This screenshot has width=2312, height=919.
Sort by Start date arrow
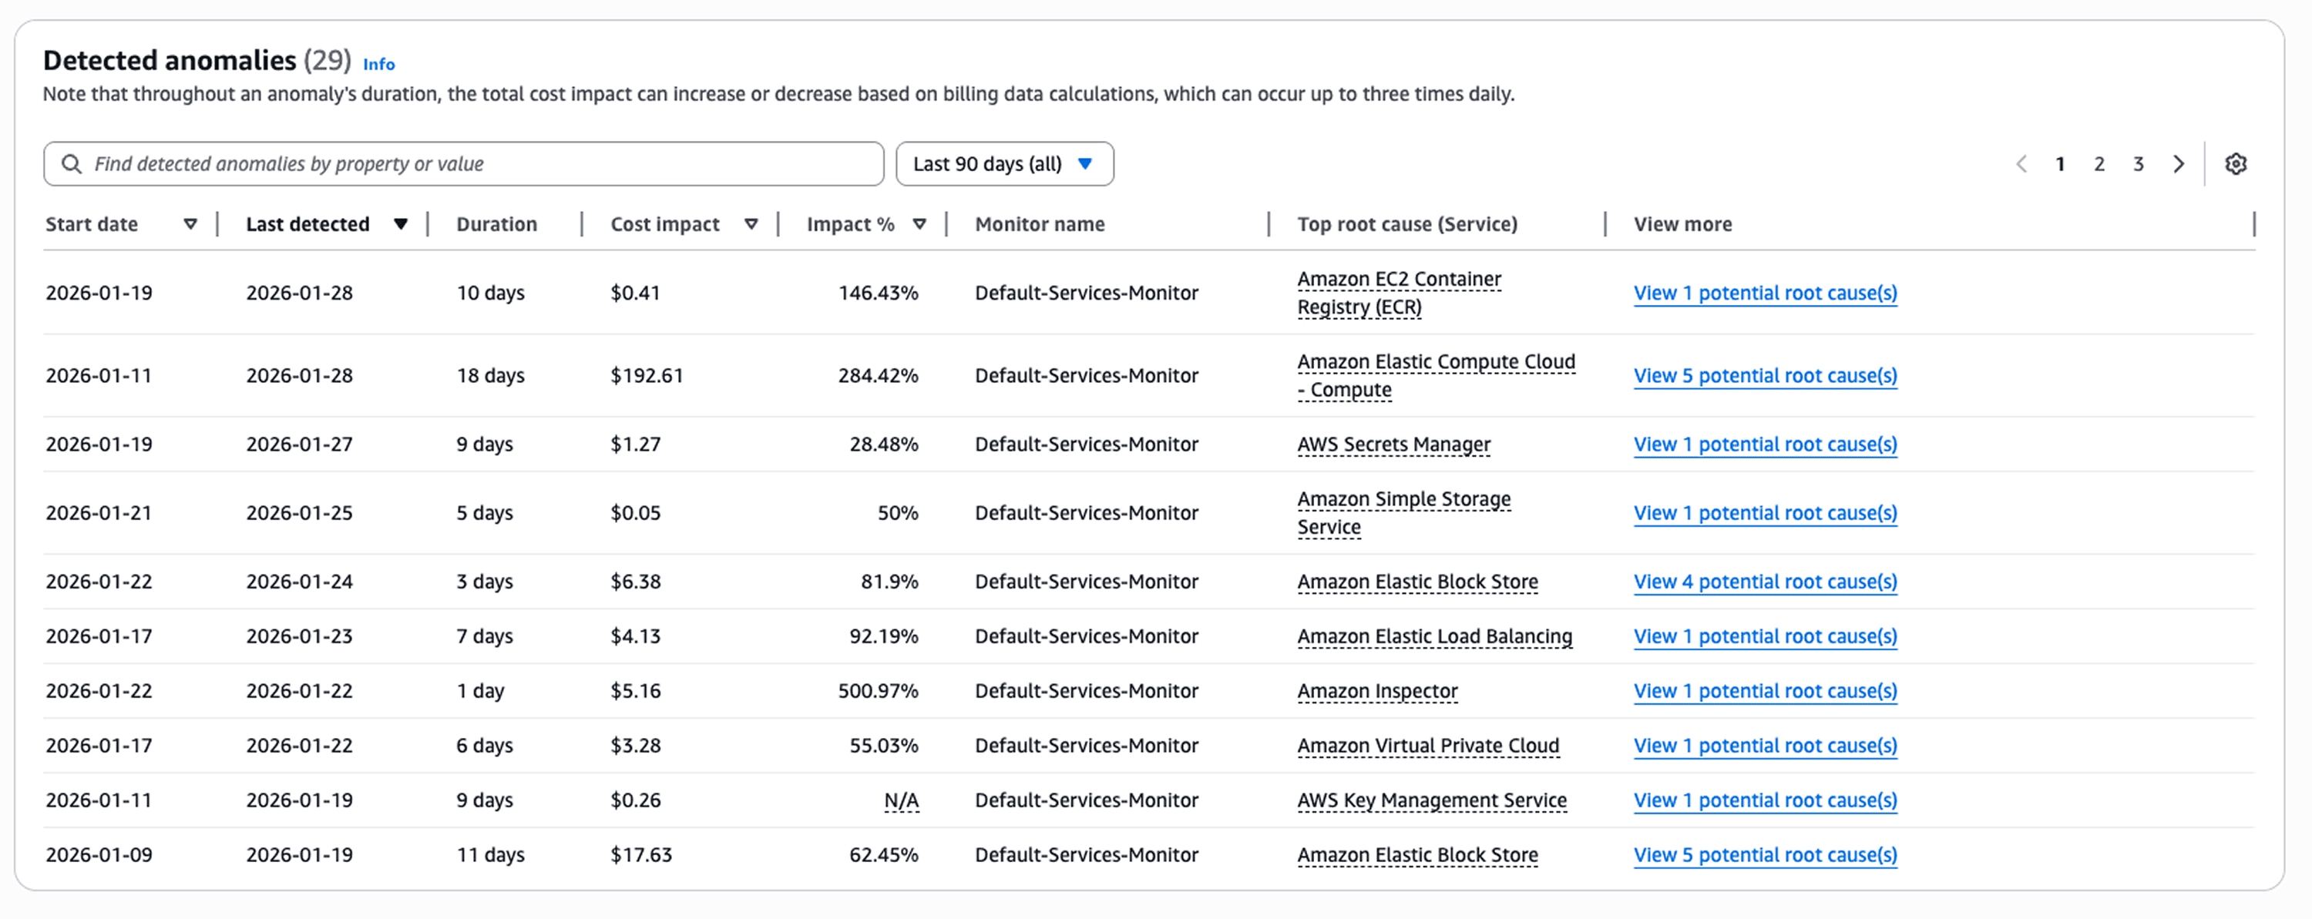190,224
